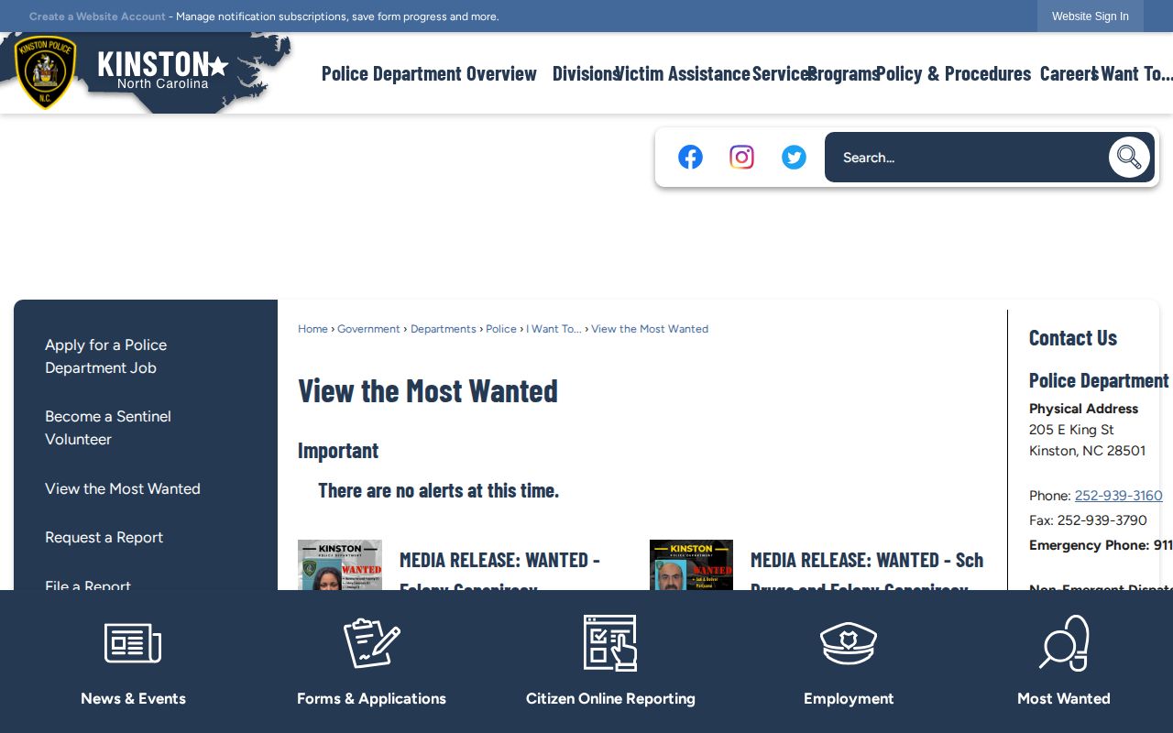Select Apply for a Police Department Job

tap(106, 356)
